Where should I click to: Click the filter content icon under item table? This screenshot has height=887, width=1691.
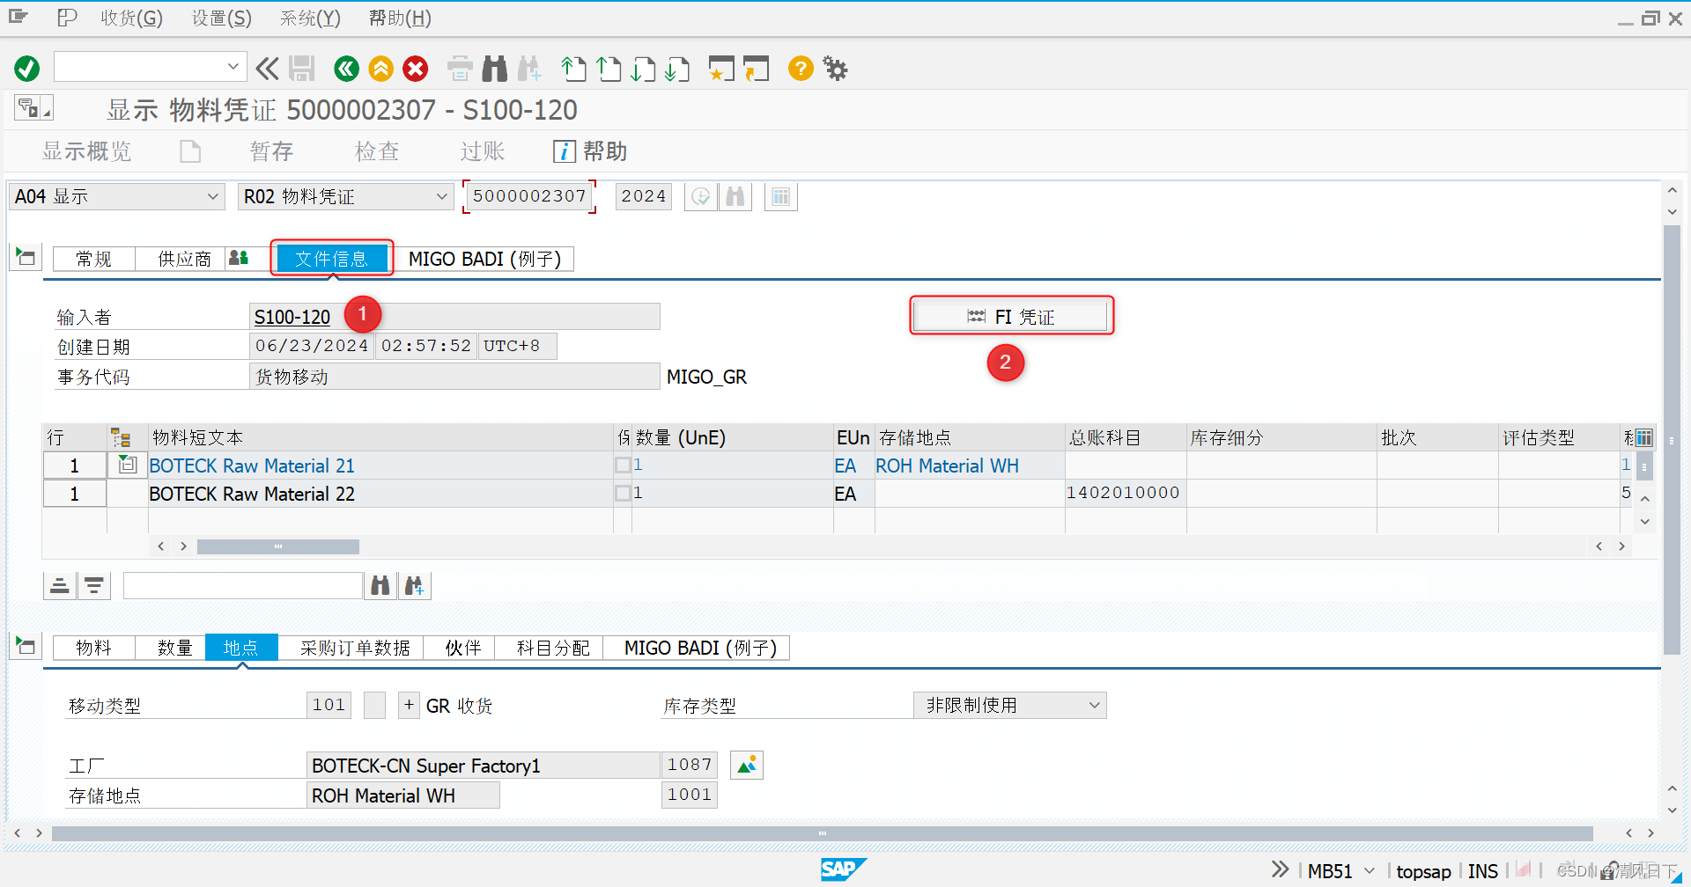click(x=94, y=585)
